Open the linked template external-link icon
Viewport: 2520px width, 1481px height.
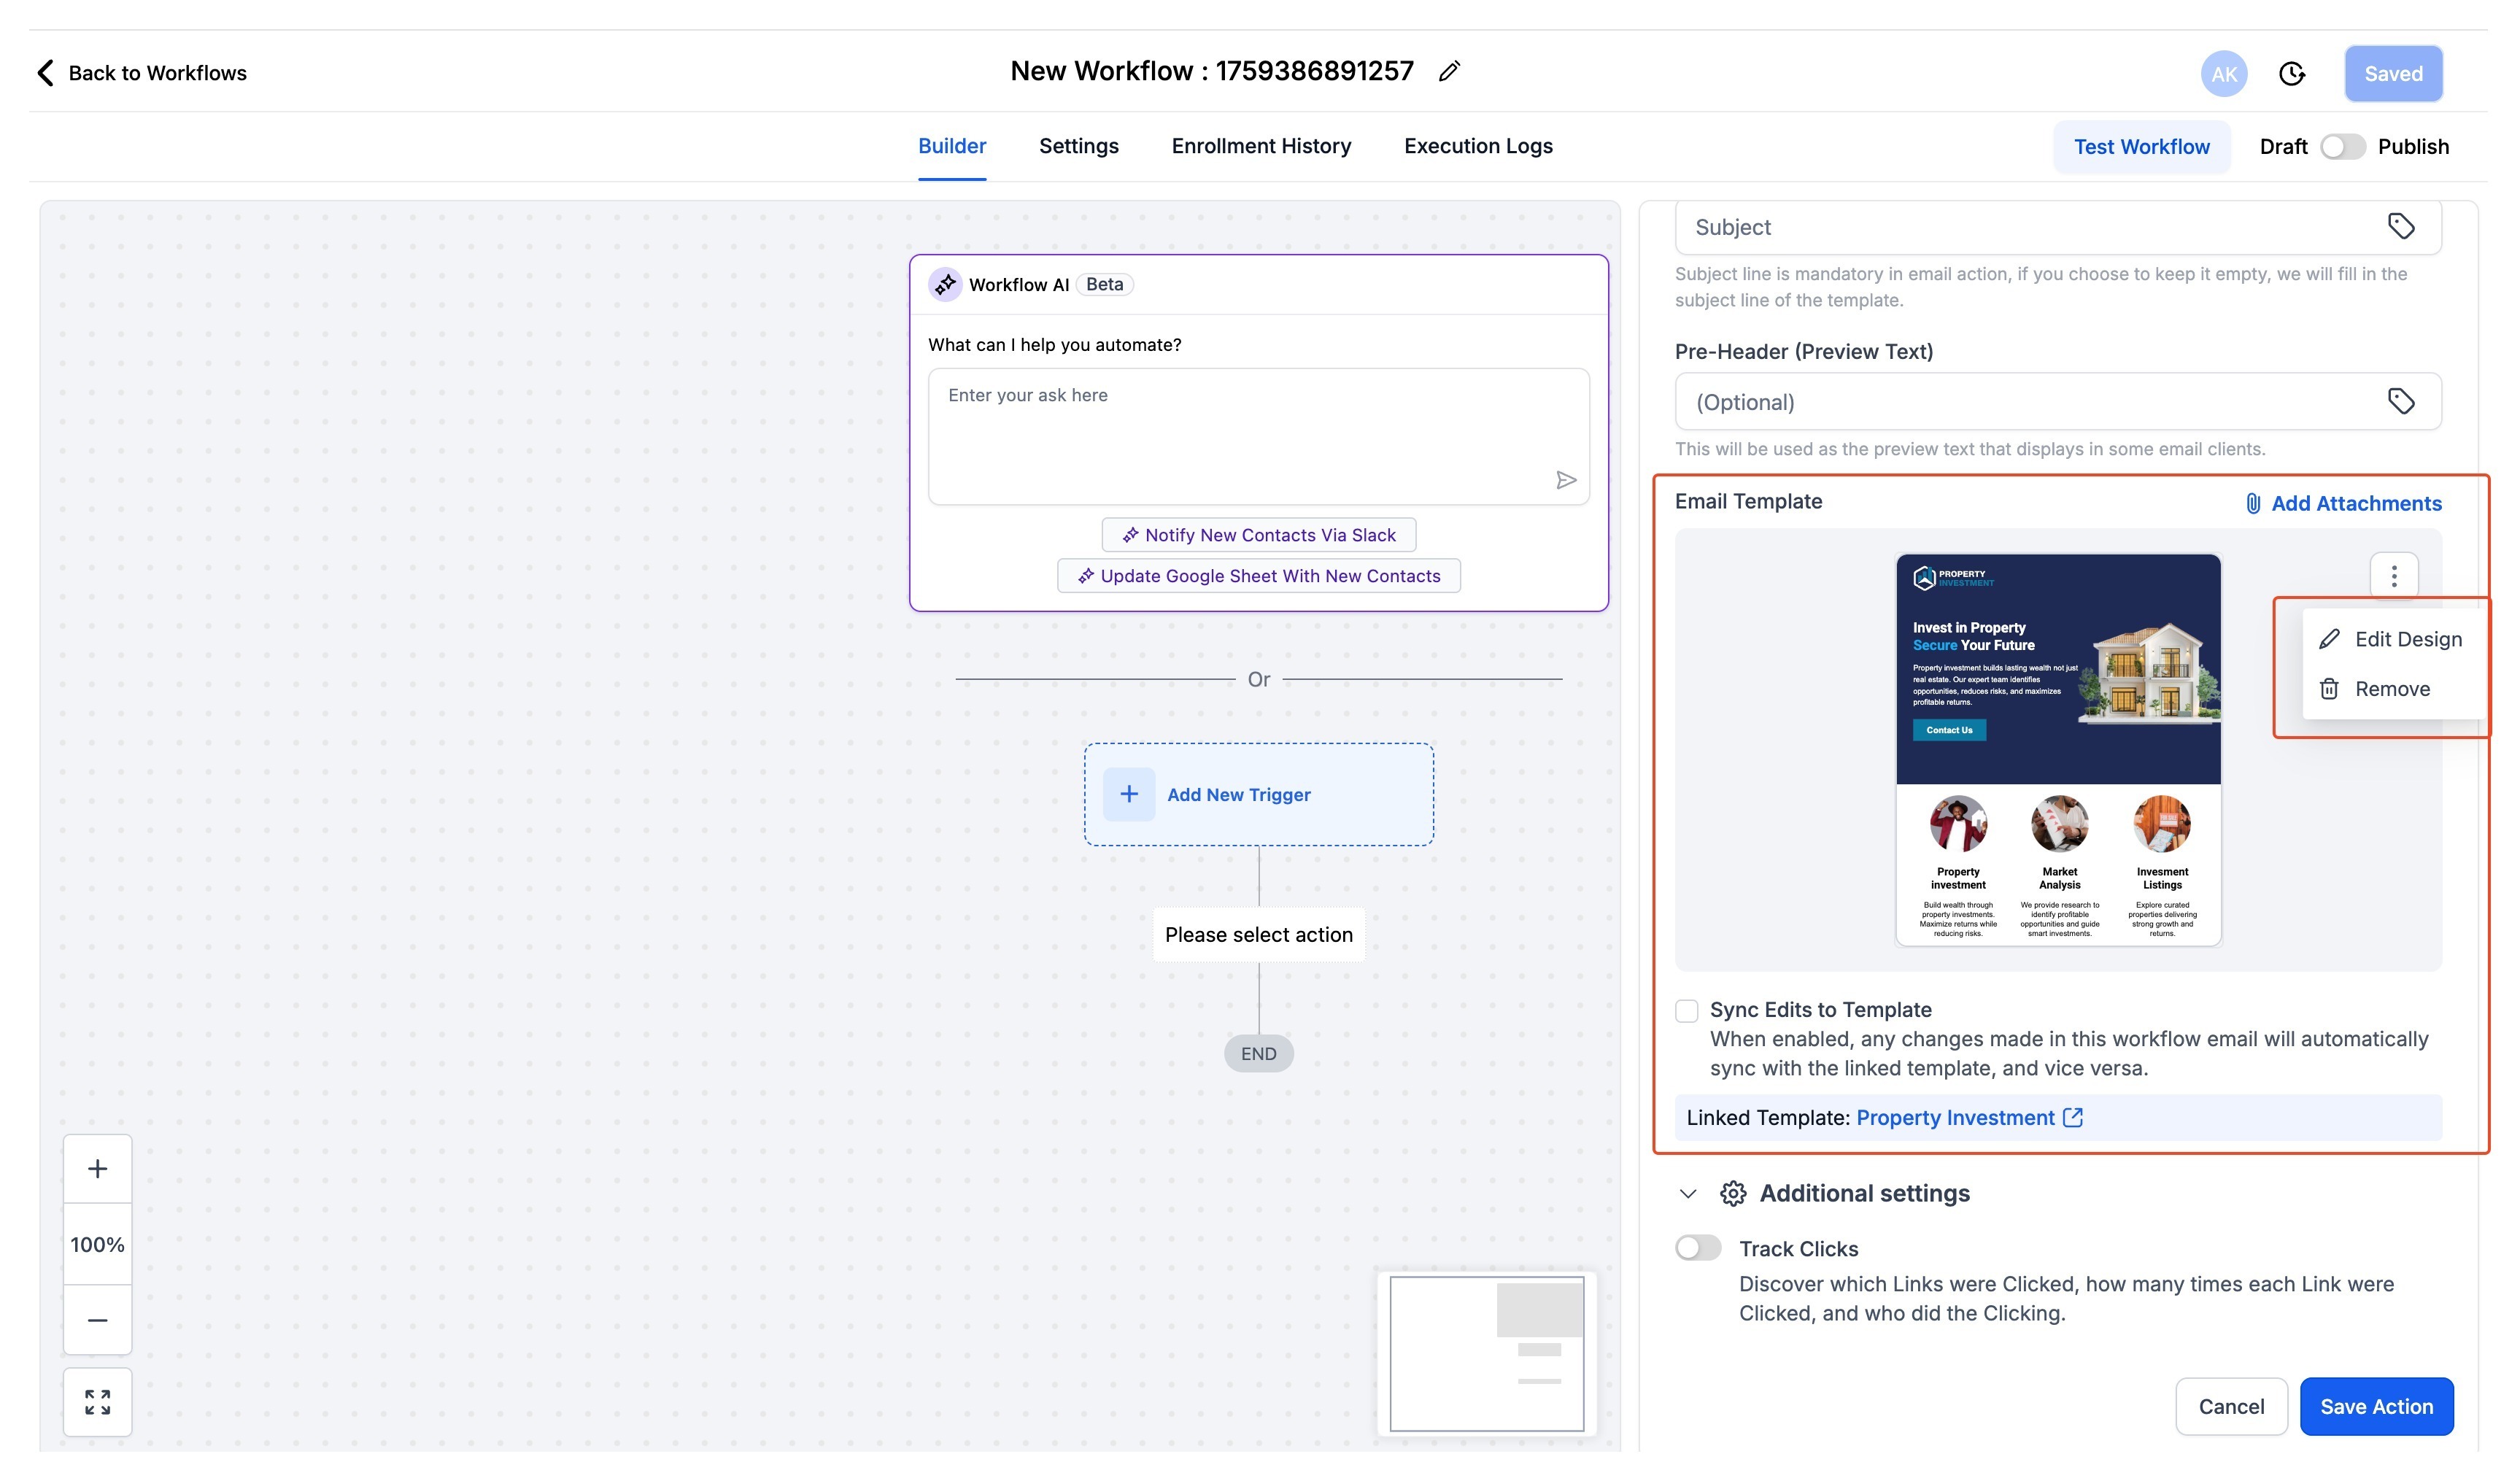2073,1117
